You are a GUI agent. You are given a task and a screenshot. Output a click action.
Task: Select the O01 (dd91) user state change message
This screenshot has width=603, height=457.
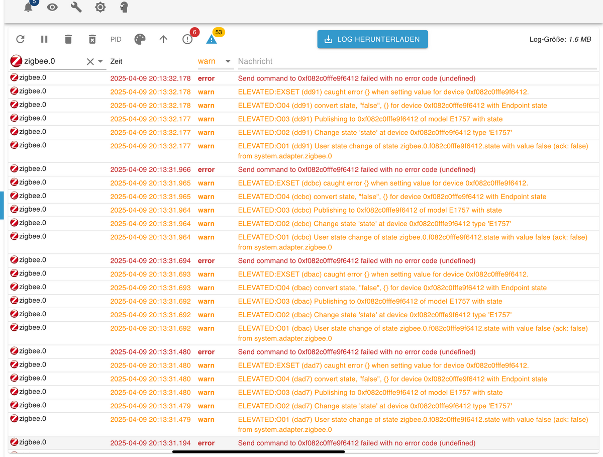tap(413, 151)
